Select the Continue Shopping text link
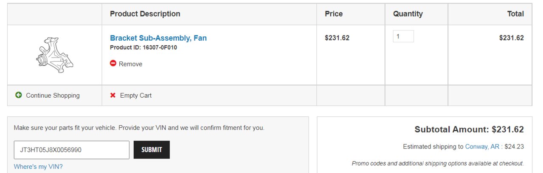Viewport: 543px width, 173px height. click(x=53, y=96)
